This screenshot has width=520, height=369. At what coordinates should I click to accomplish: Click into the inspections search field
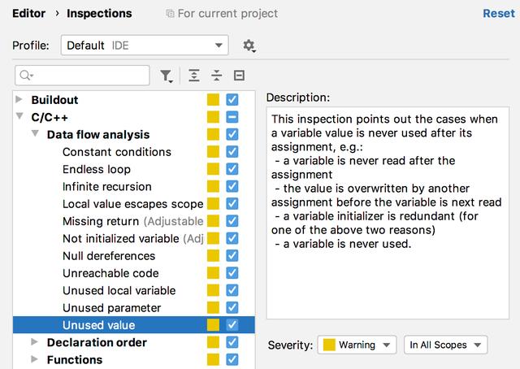pos(82,76)
